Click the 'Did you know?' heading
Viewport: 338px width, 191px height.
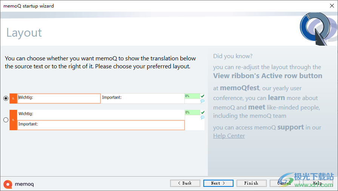point(233,56)
